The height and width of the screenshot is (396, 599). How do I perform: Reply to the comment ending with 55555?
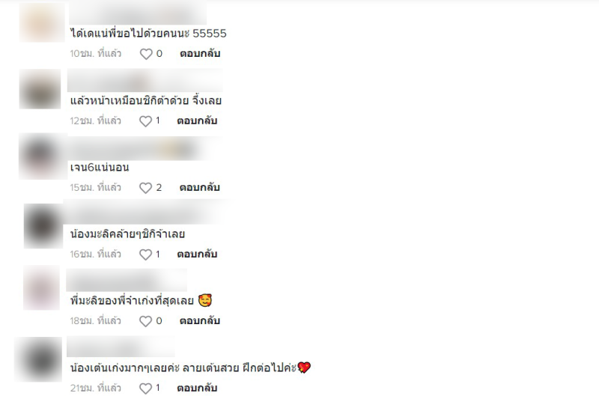coord(200,53)
